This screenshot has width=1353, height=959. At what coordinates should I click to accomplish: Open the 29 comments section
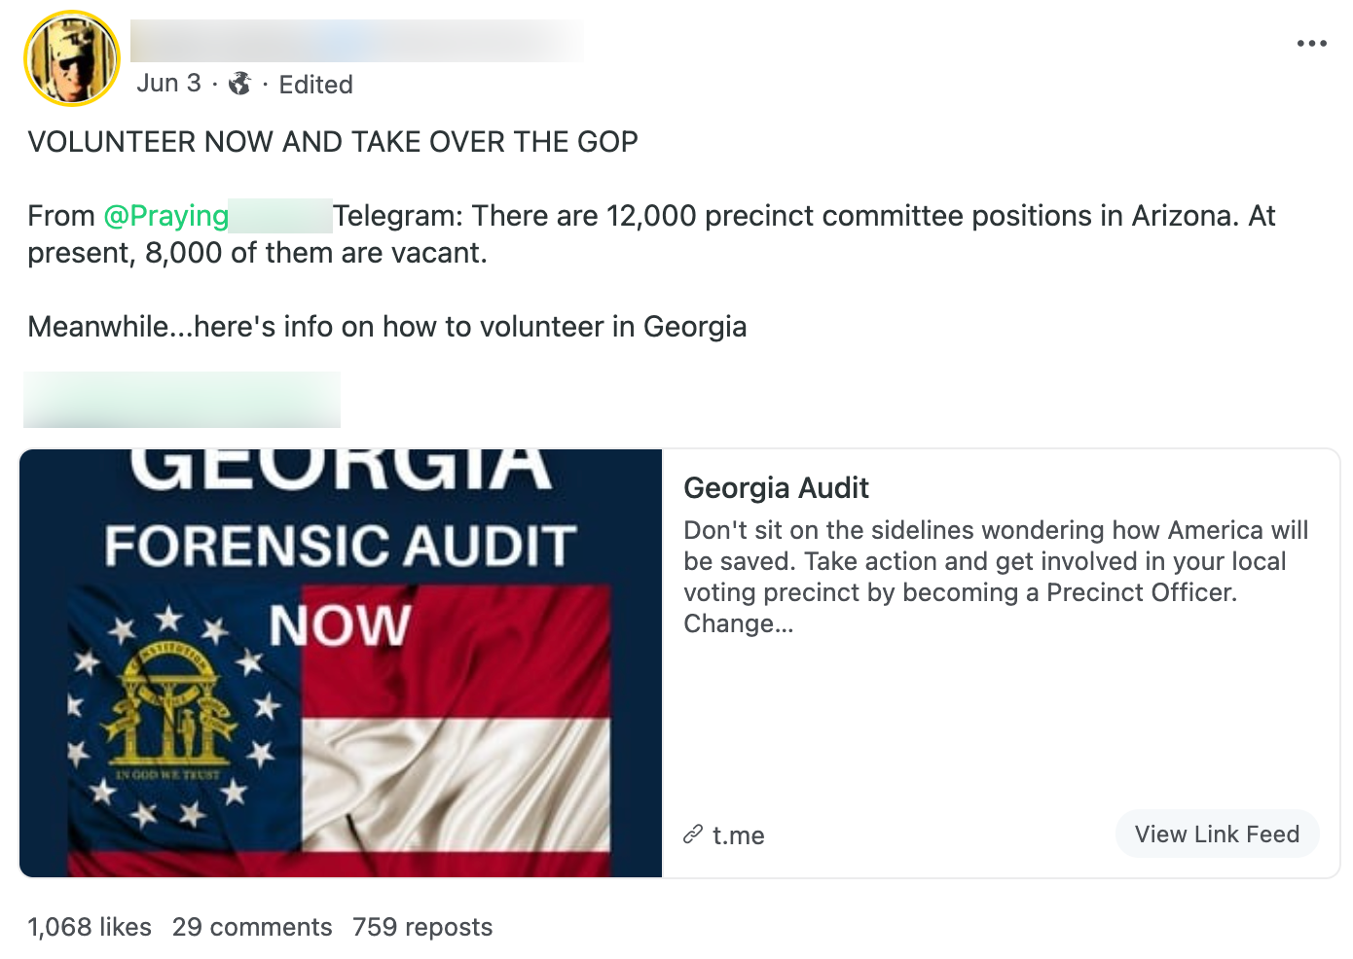pyautogui.click(x=252, y=927)
